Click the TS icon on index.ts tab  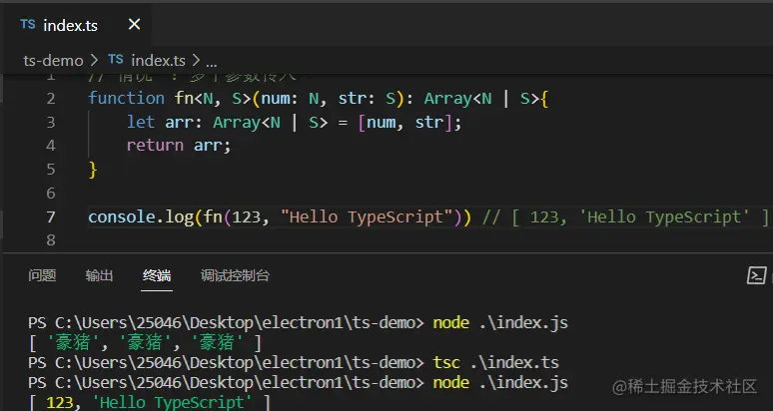pos(28,24)
